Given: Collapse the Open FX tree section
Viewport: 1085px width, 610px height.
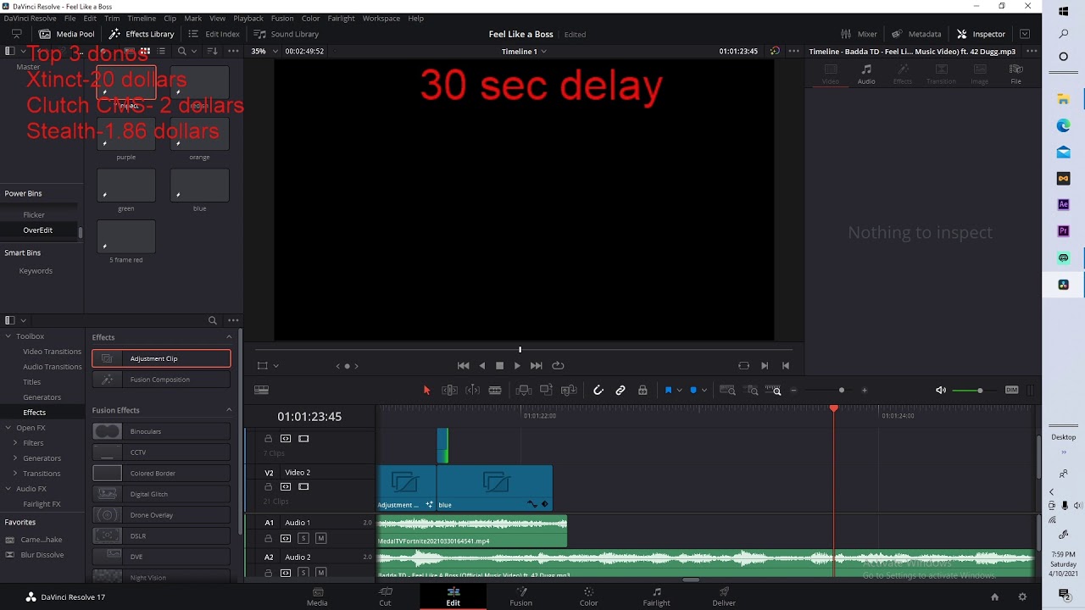Looking at the screenshot, I should 8,428.
